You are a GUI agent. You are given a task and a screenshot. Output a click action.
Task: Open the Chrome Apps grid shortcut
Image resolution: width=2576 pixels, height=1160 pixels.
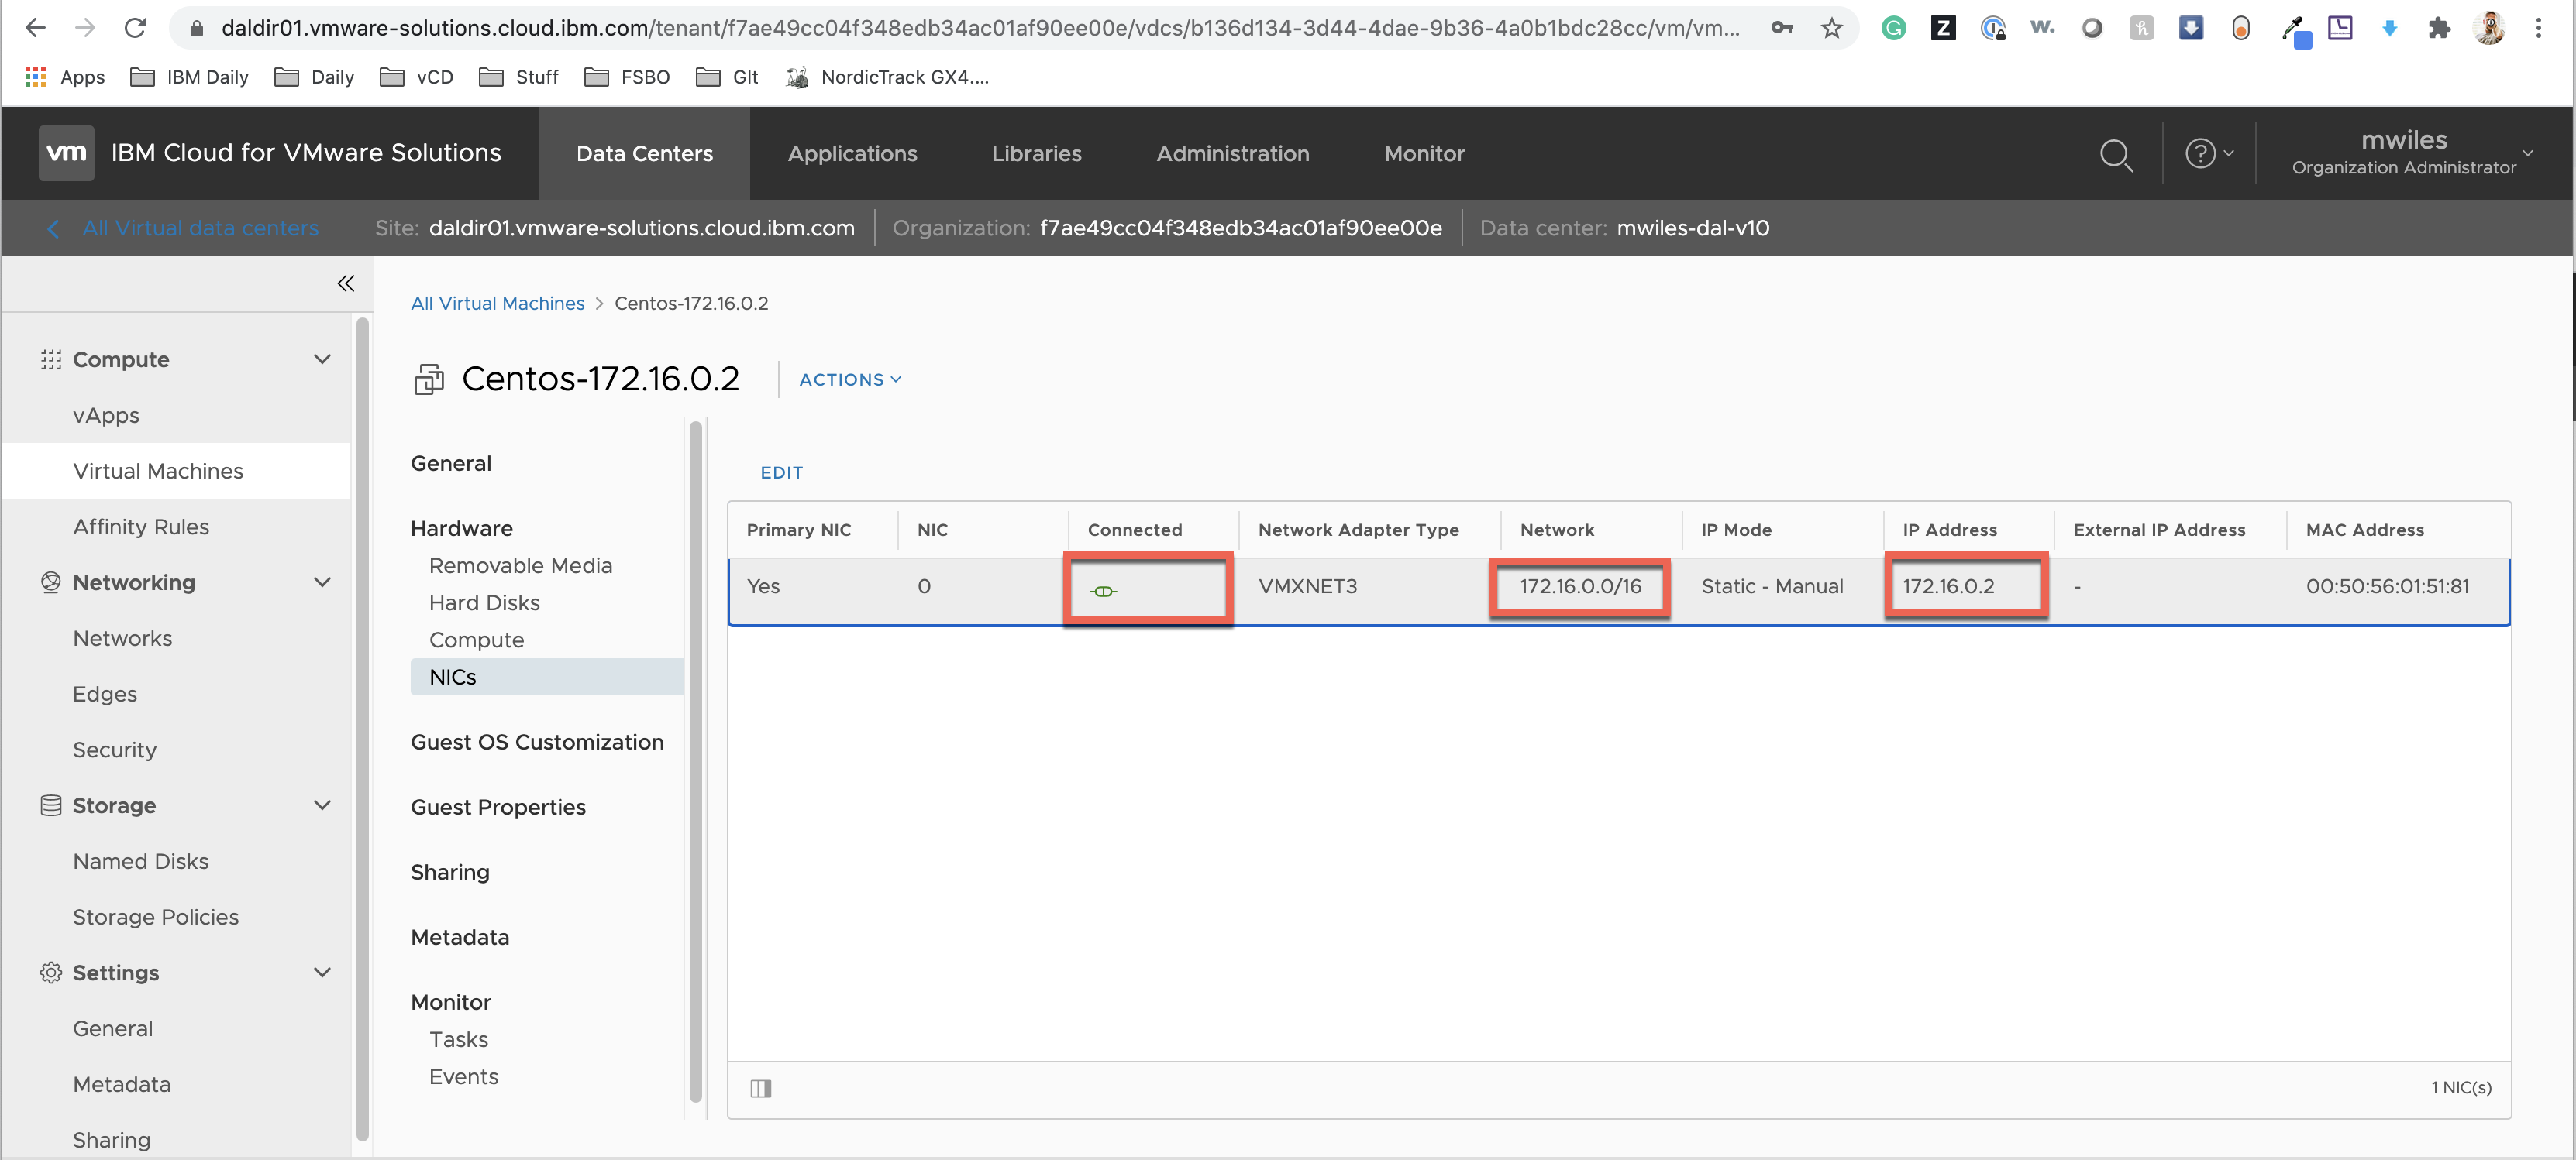click(x=36, y=77)
